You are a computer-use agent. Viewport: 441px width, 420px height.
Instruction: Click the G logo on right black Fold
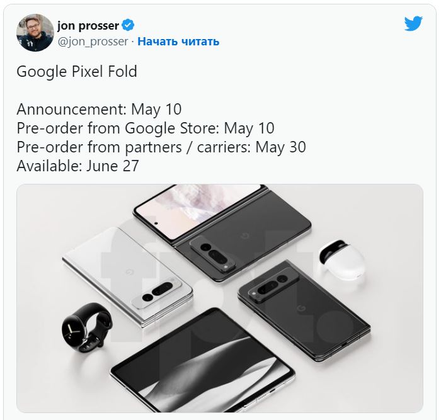pos(301,309)
